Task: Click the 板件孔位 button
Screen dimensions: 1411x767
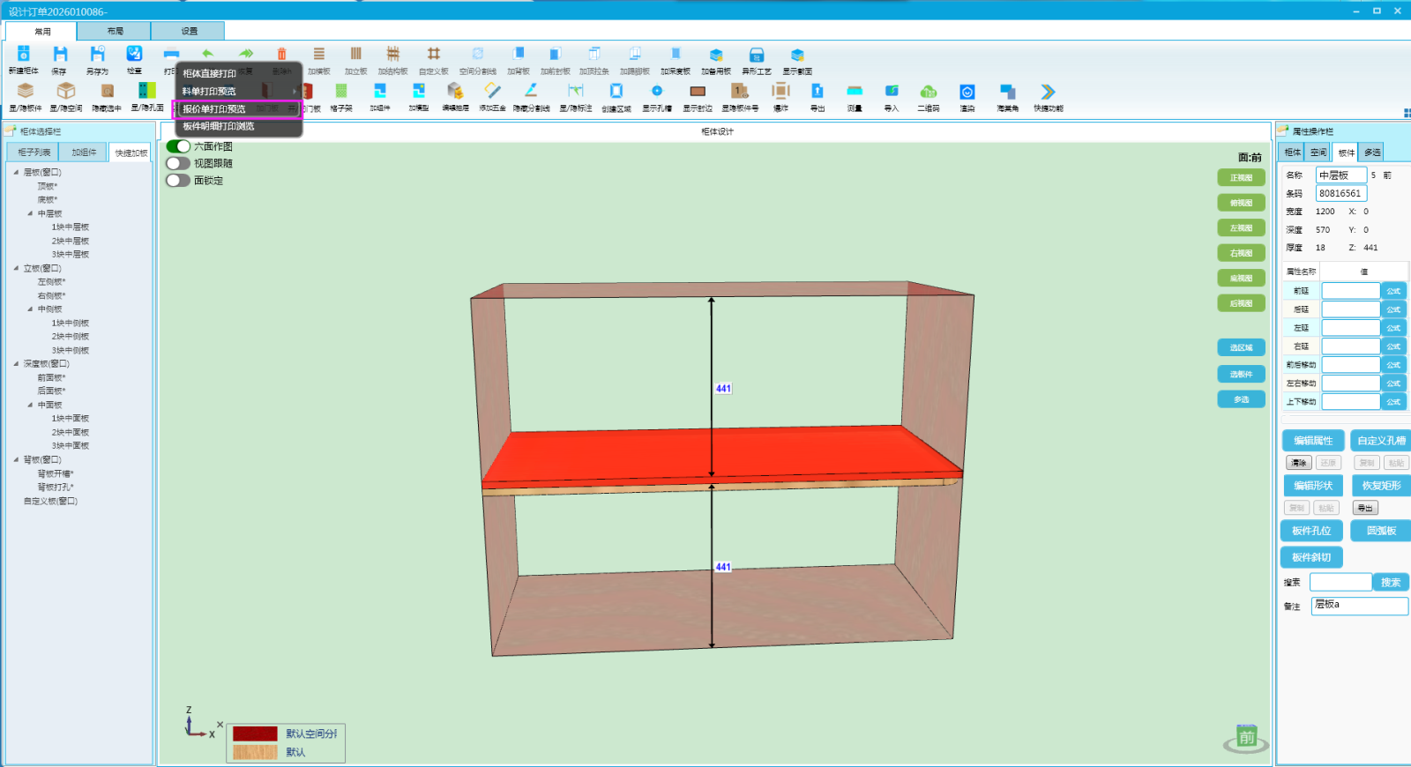Action: [1311, 531]
